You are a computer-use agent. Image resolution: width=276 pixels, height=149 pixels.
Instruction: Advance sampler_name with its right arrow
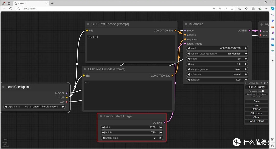click(x=246, y=69)
